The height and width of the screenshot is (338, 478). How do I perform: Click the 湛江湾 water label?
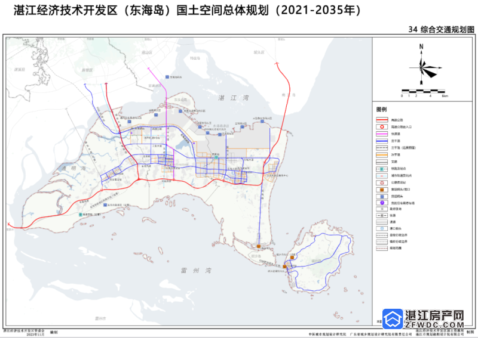pos(234,98)
